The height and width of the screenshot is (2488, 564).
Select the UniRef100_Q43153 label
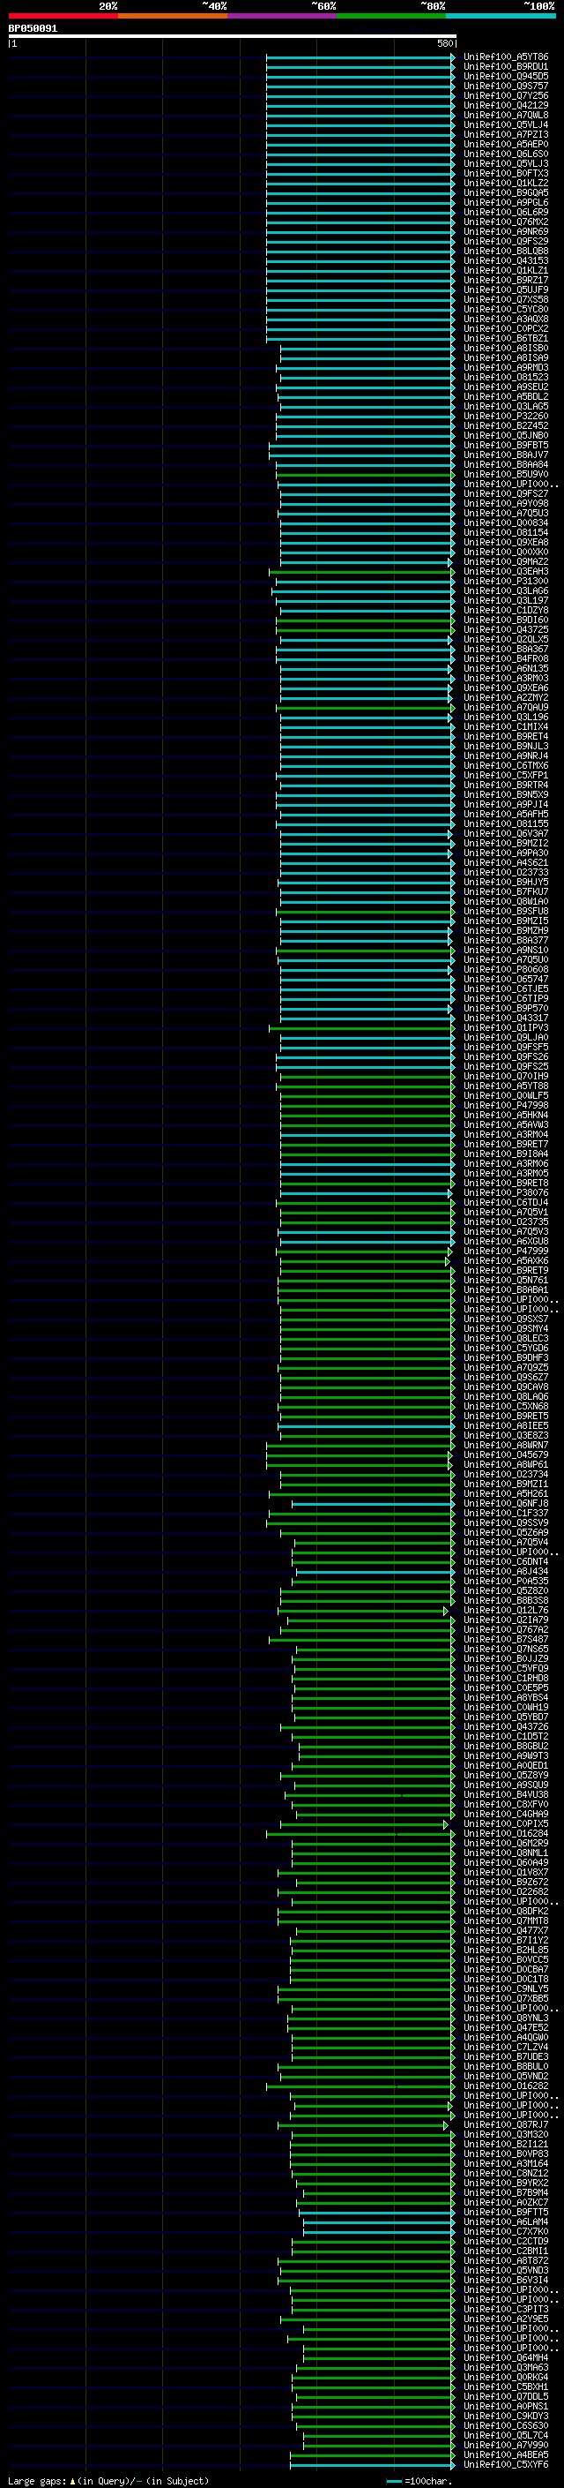tap(506, 260)
